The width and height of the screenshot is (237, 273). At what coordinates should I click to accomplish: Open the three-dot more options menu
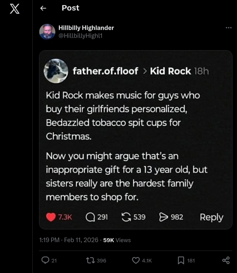pos(229,28)
